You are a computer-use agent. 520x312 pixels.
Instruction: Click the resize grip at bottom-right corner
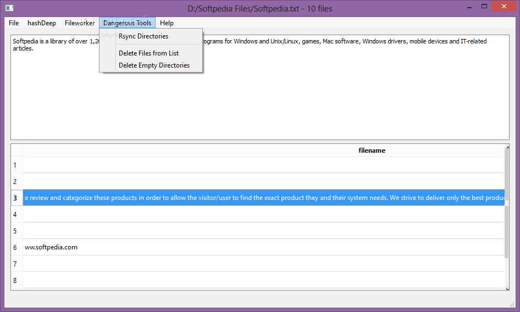tap(512, 304)
